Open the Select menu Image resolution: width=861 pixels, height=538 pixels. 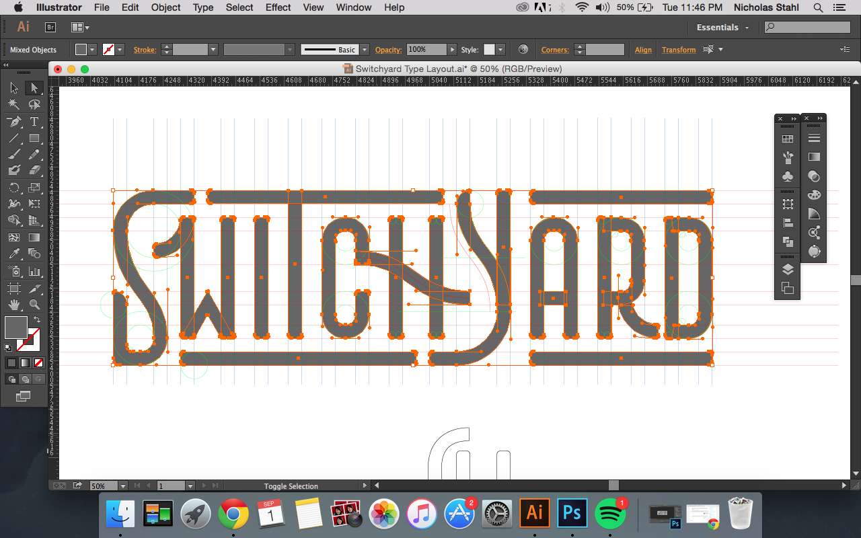[239, 7]
